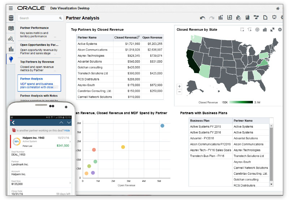Open the Partner Performance insight
This screenshot has height=200, width=289.
point(34,28)
